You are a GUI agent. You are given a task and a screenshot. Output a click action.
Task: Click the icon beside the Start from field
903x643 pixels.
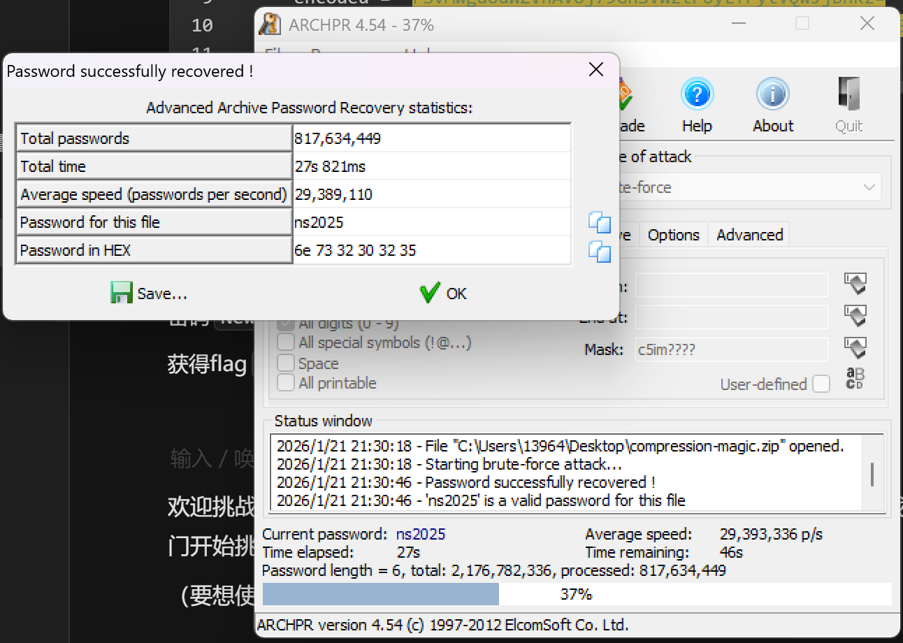point(855,284)
